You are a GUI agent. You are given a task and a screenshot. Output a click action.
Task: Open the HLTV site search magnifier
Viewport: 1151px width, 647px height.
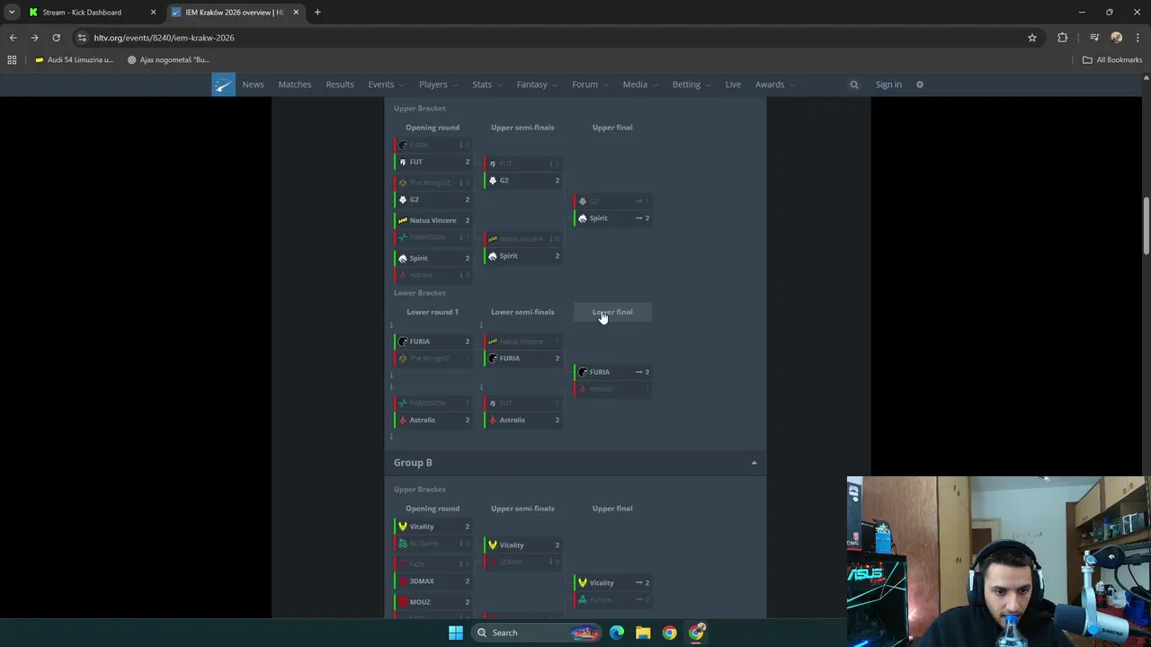click(854, 84)
